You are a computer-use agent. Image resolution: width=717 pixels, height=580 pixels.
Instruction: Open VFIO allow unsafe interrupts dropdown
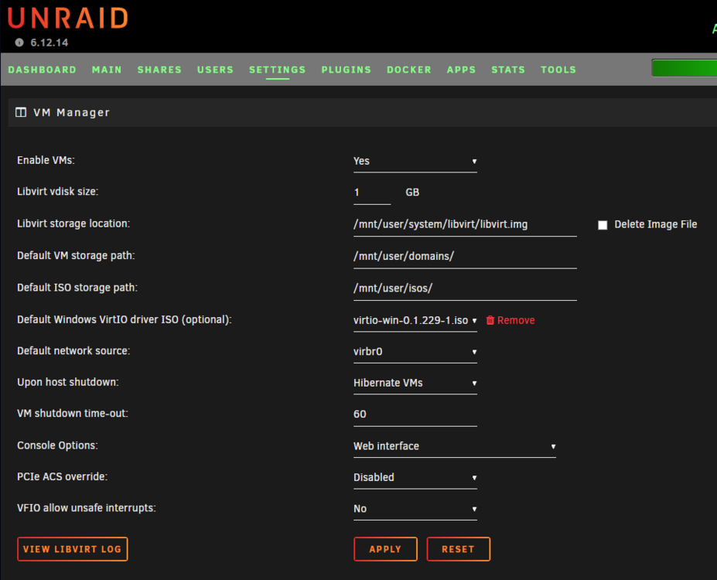click(415, 509)
